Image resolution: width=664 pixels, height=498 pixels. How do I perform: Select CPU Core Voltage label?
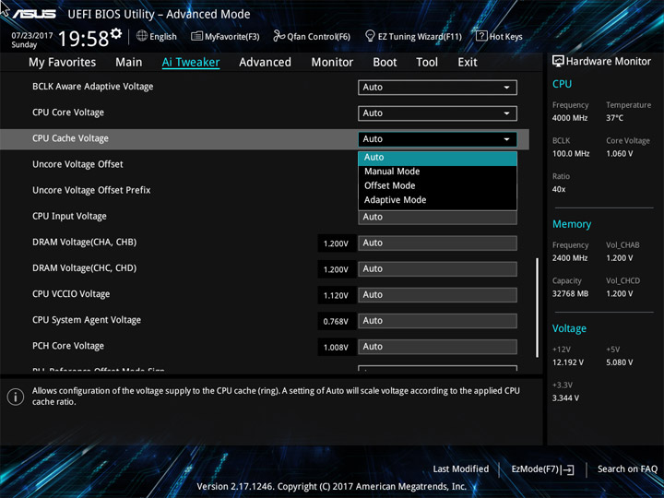tap(68, 113)
